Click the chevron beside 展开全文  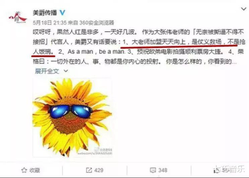point(66,71)
